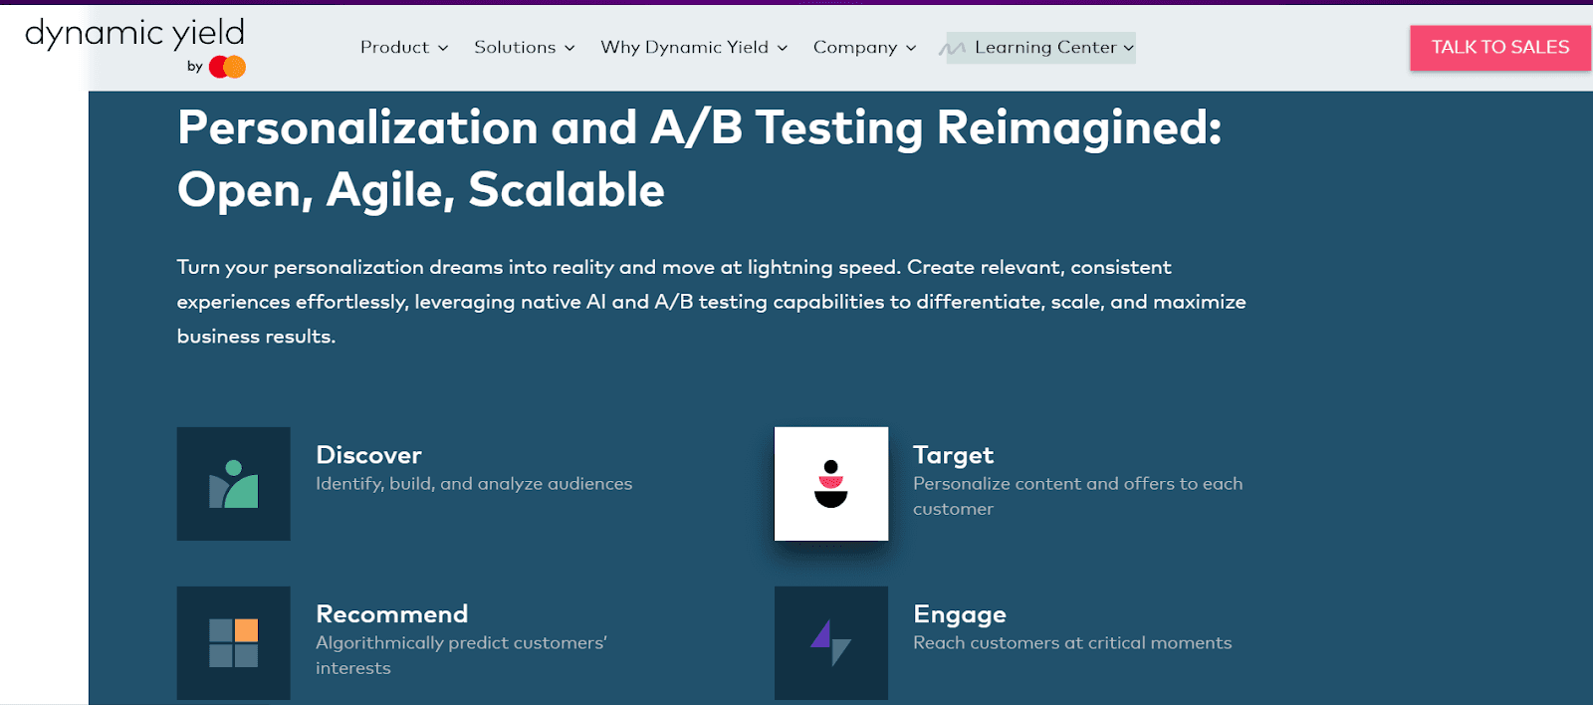
Task: Expand the Company dropdown chevron
Action: click(912, 47)
